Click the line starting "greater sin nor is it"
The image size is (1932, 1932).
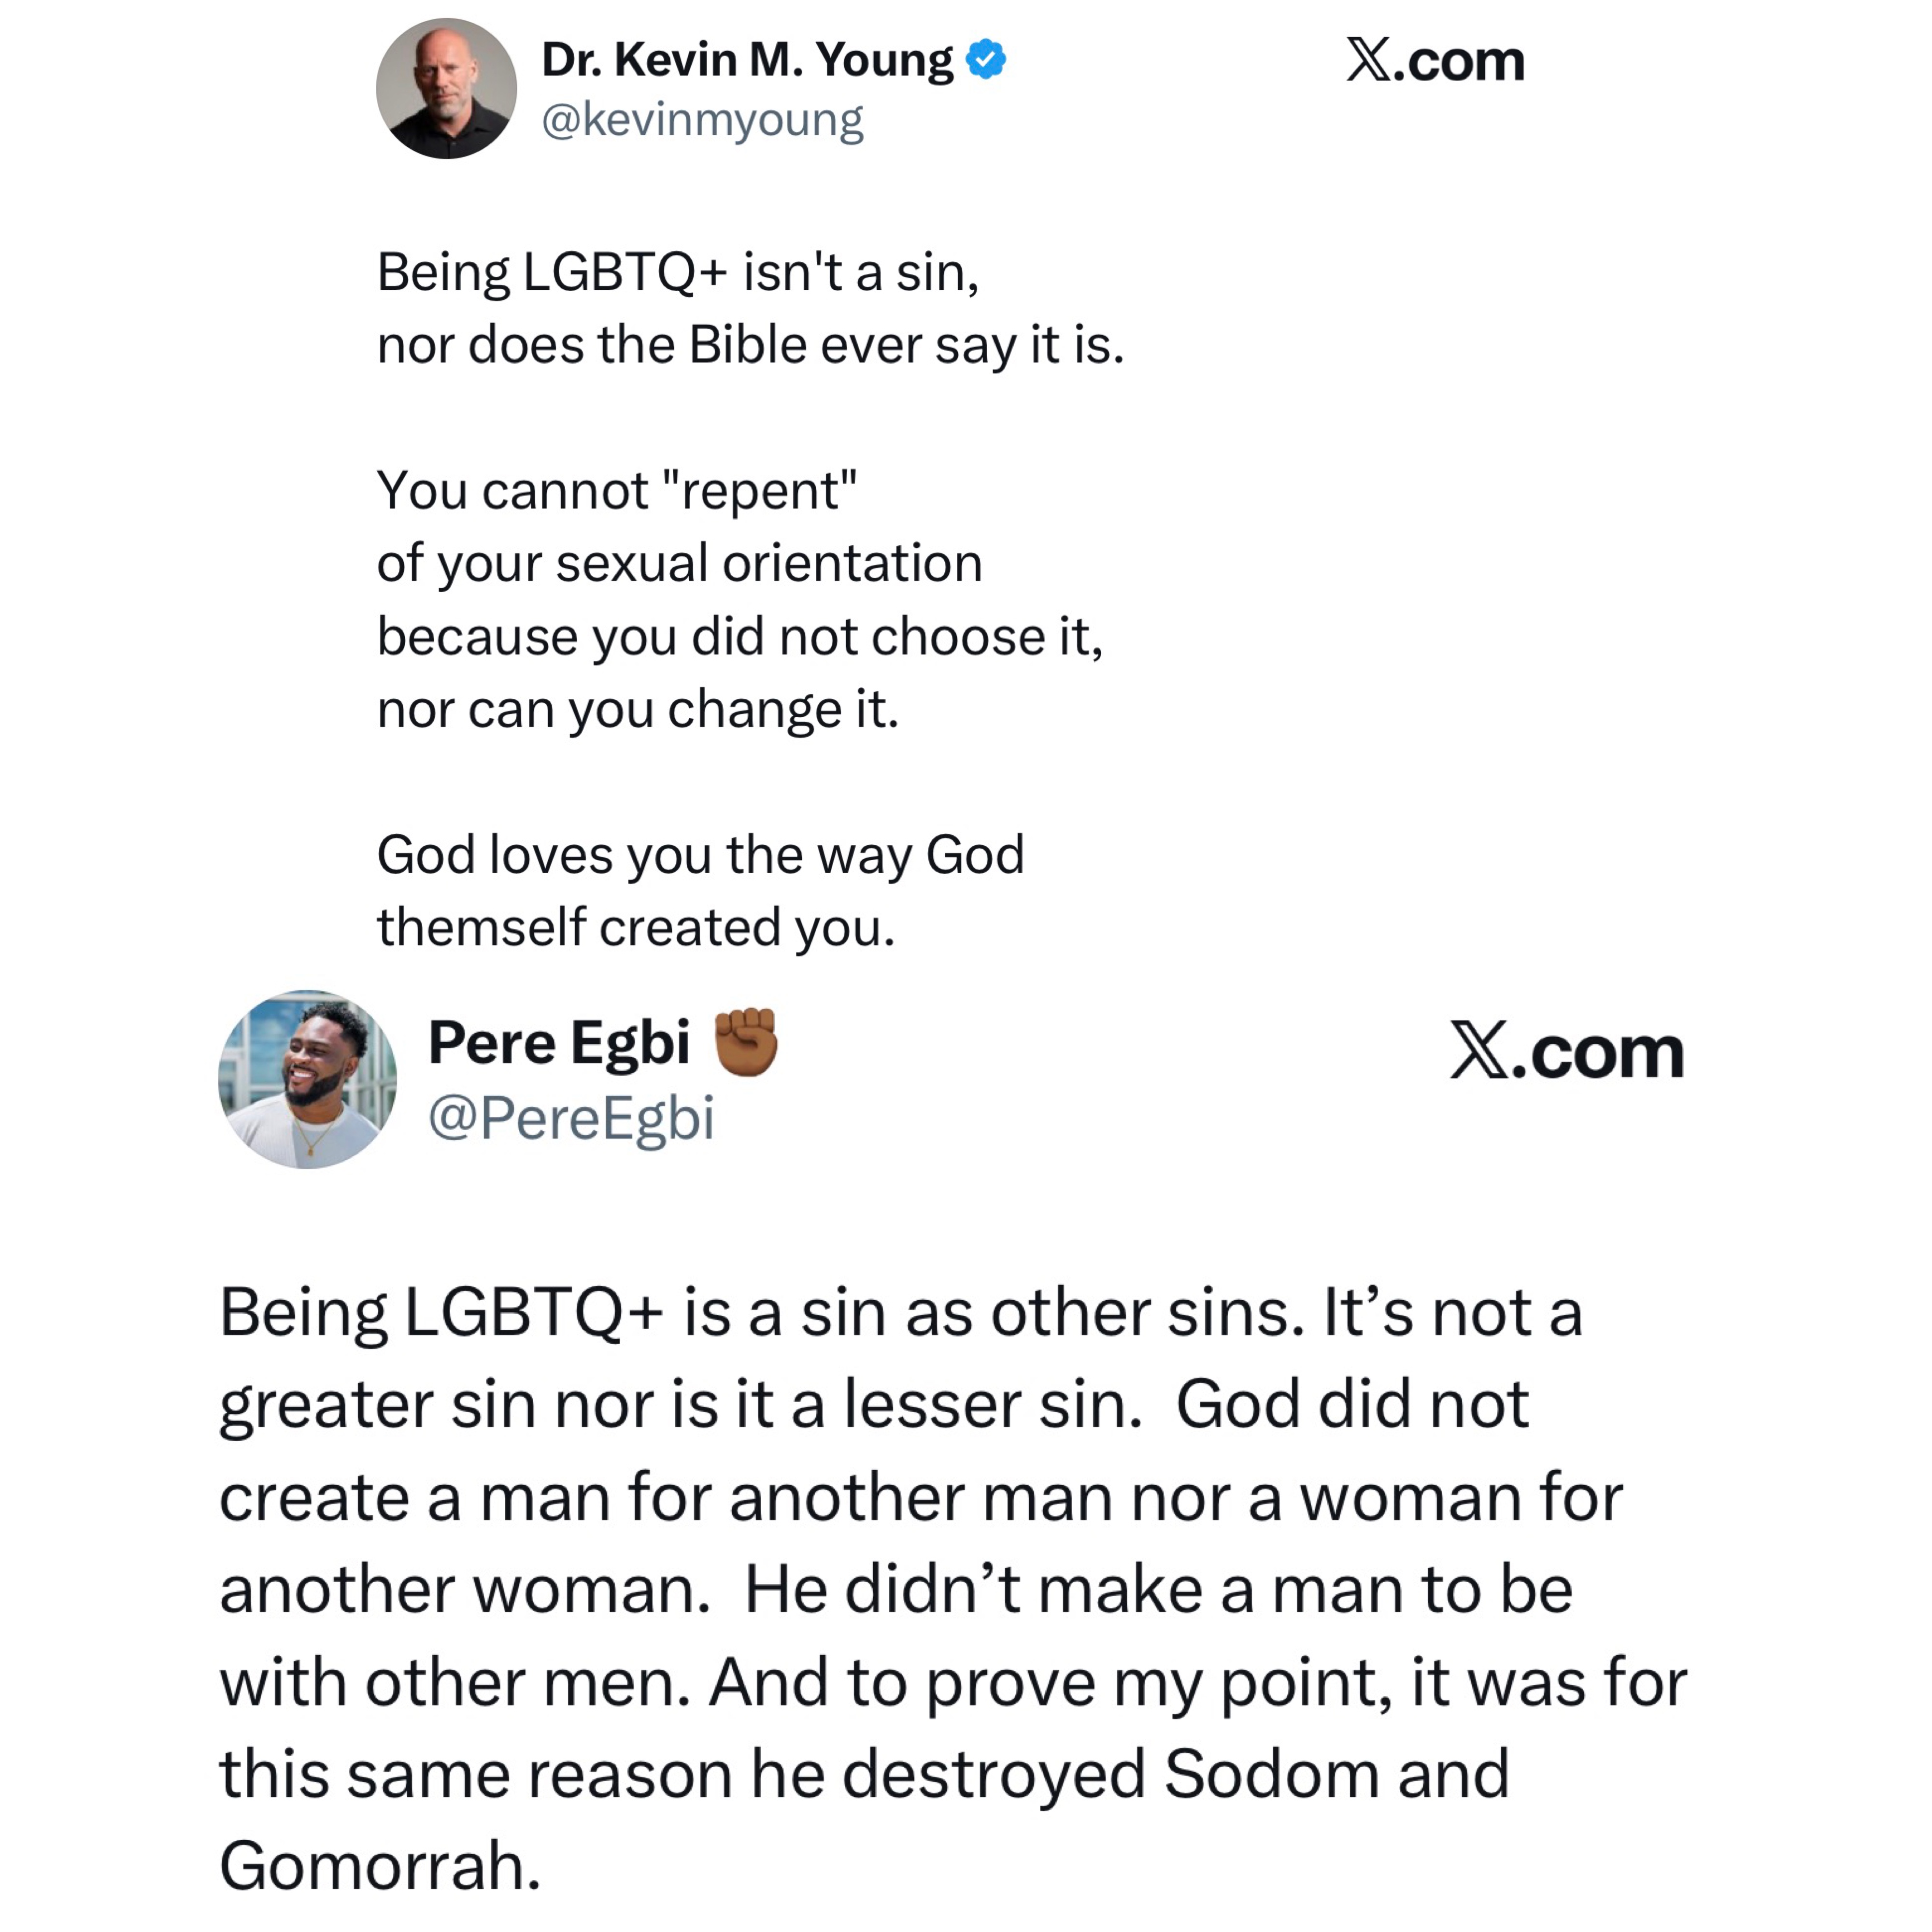(x=874, y=1404)
